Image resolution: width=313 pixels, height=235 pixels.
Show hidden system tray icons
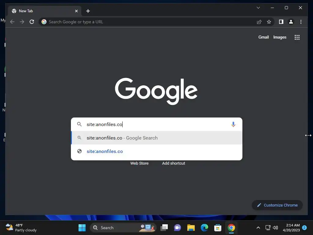click(x=258, y=228)
